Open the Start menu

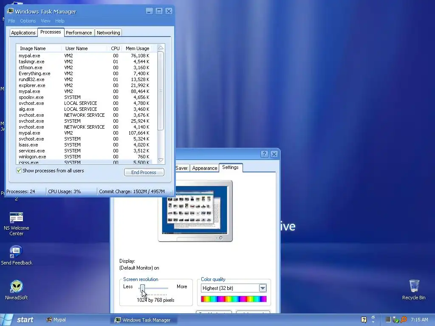(20, 320)
